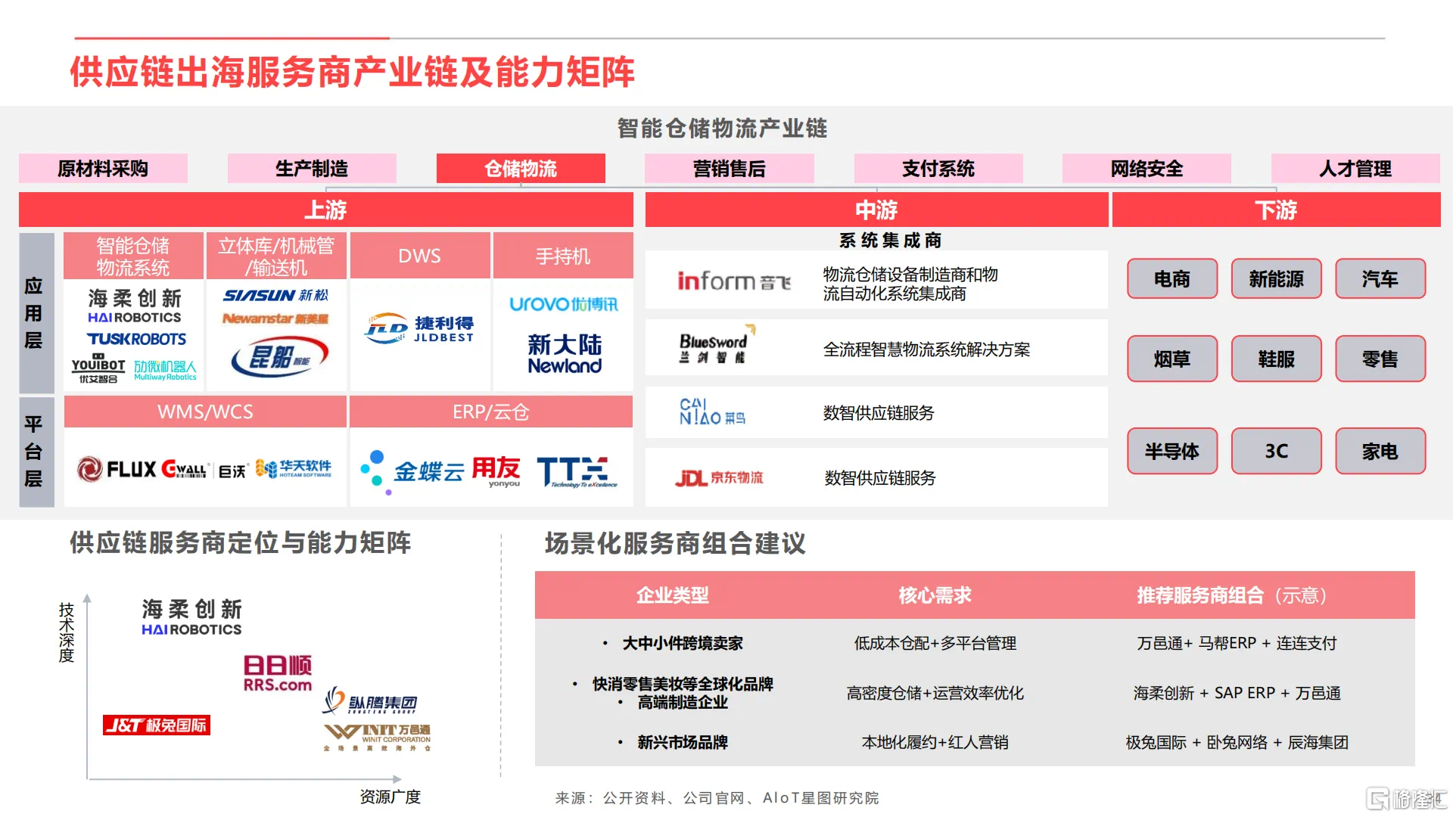Click the 上游 header bar
This screenshot has width=1453, height=817.
click(x=326, y=210)
